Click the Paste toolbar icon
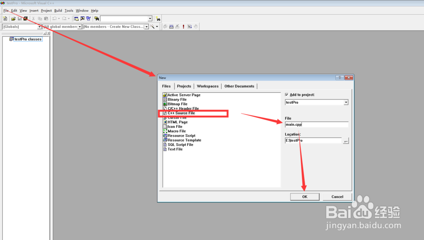The image size is (424, 240). [46, 19]
